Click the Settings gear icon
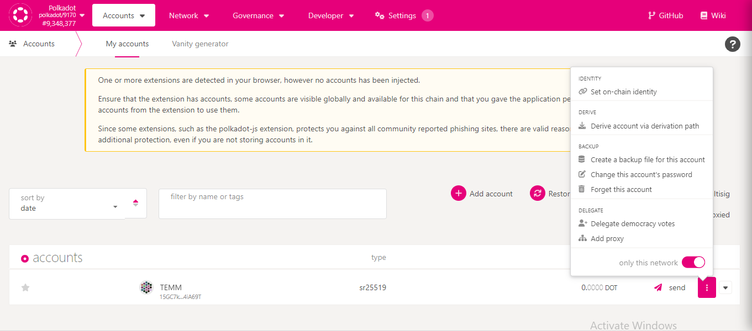This screenshot has height=331, width=752. pos(380,15)
